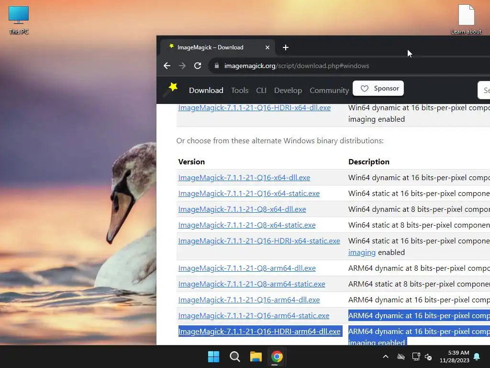The height and width of the screenshot is (368, 490).
Task: Click the Version column header
Action: [191, 162]
